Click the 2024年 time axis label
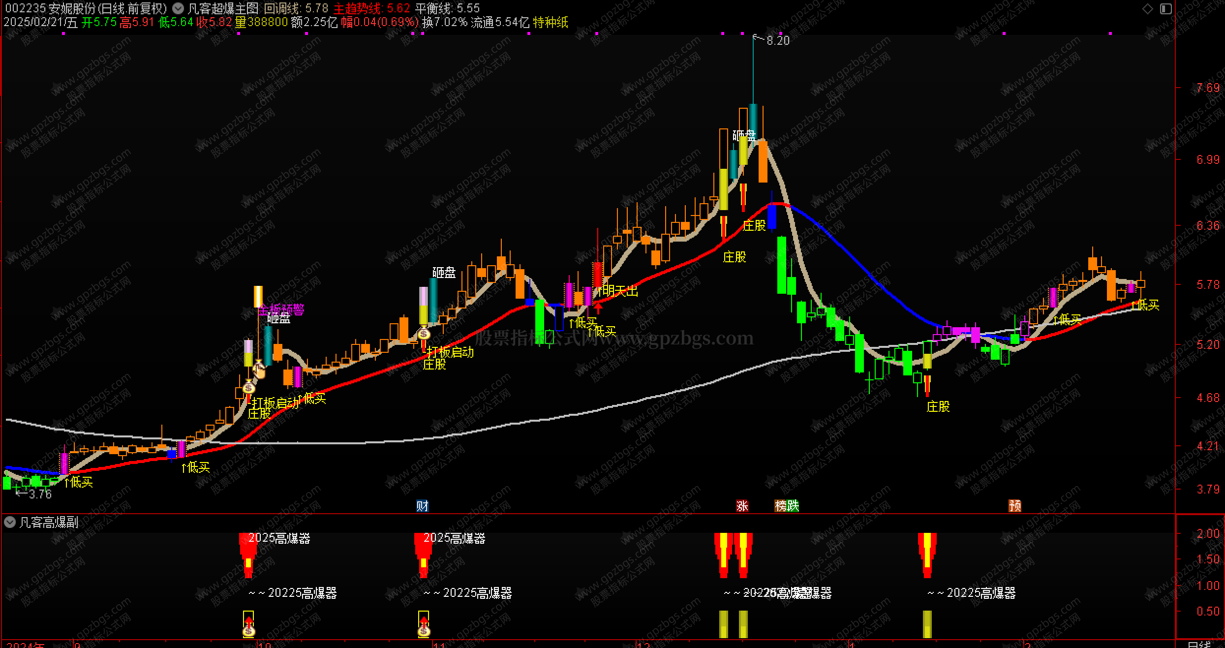The height and width of the screenshot is (648, 1225). (x=26, y=645)
